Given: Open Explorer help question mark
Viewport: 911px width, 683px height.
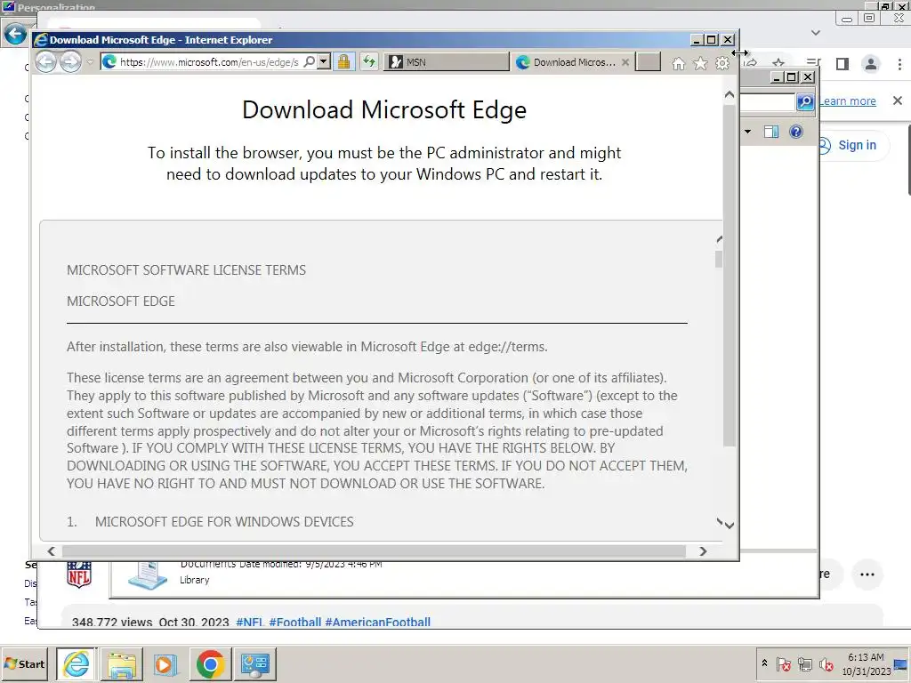Looking at the screenshot, I should [x=796, y=132].
